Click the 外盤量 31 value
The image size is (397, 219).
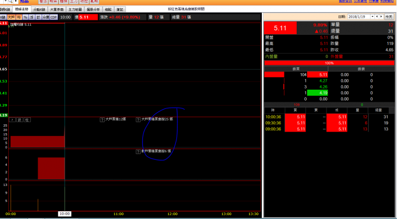click(x=391, y=57)
